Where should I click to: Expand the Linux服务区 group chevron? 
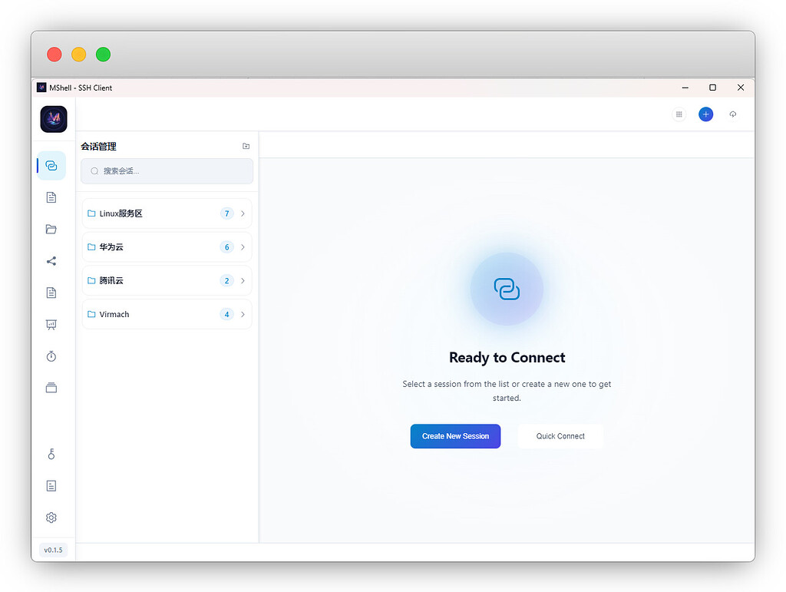coord(243,213)
